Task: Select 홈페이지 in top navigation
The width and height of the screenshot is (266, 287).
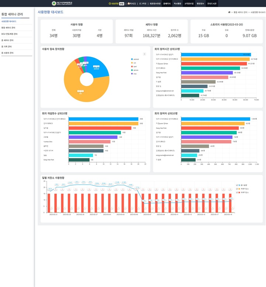Action: 167,3
